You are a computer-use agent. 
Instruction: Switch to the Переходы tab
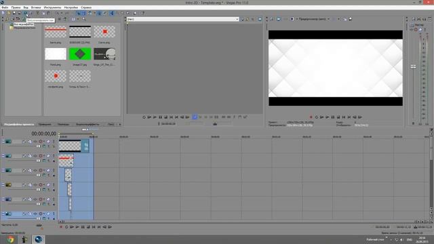click(63, 125)
